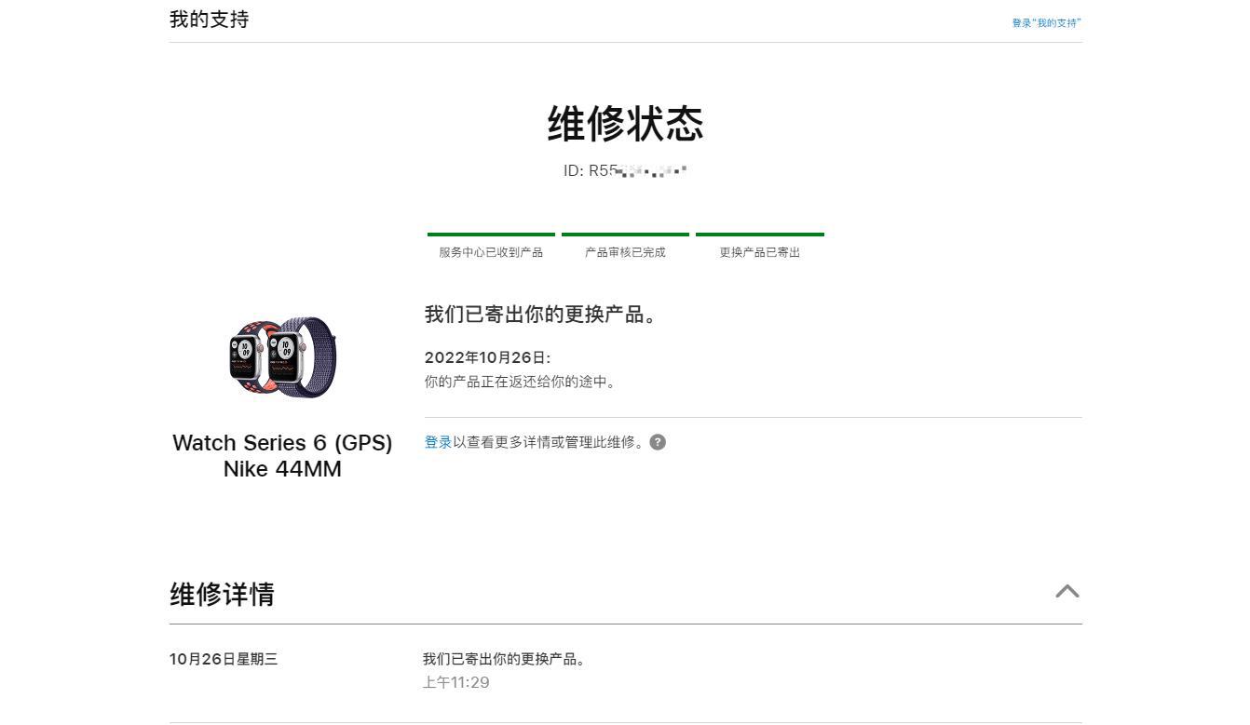Click the green bar above 更换产品已寄出

[759, 235]
